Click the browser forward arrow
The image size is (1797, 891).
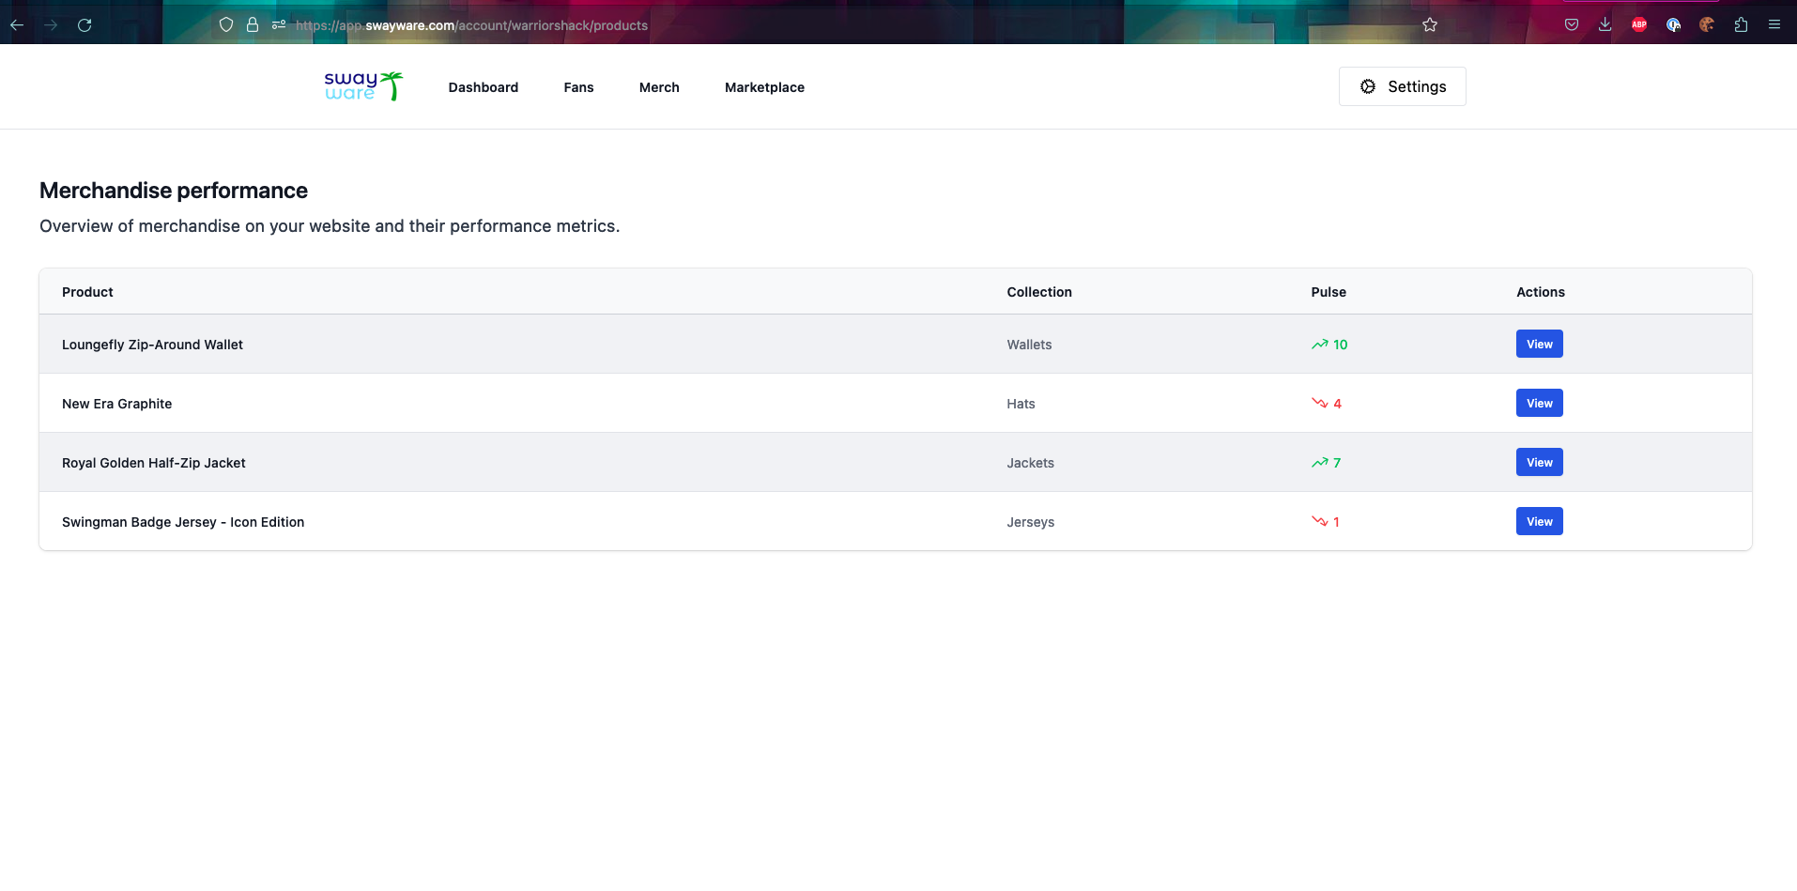[x=51, y=25]
